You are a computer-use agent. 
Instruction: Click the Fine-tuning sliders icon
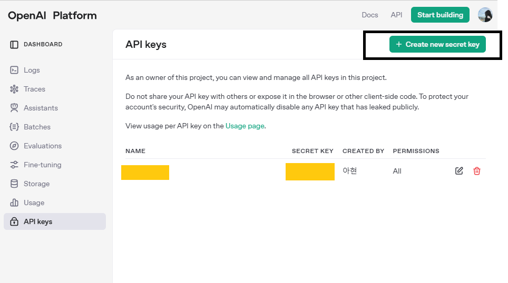pyautogui.click(x=14, y=165)
